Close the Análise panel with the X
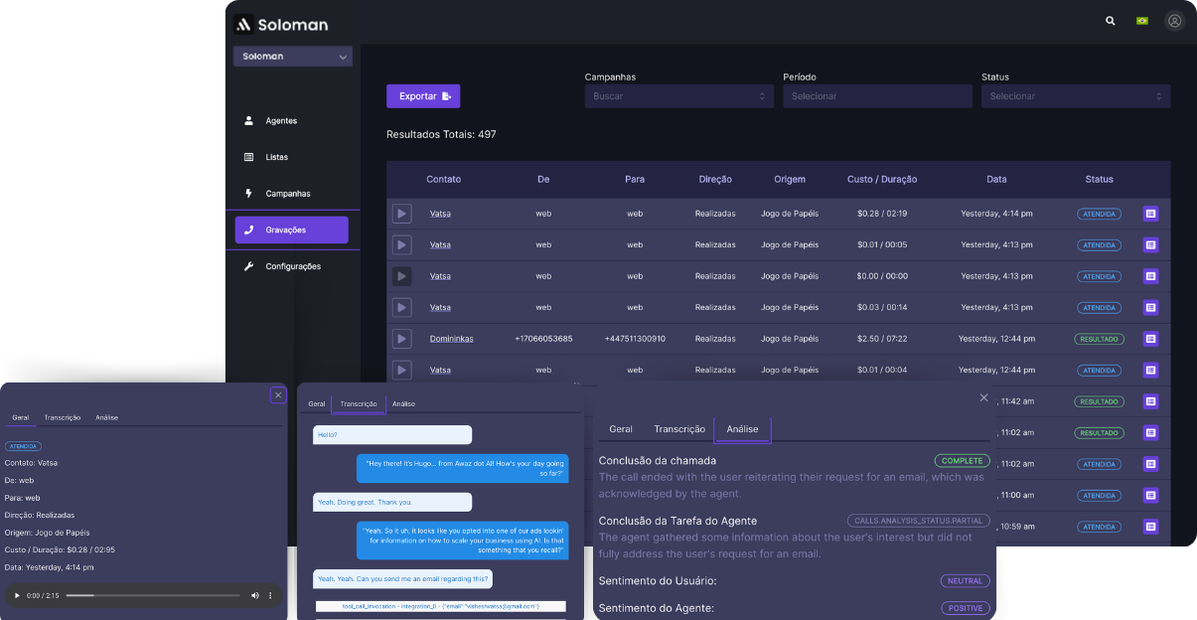Screen dimensions: 1197x620 pyautogui.click(x=983, y=397)
